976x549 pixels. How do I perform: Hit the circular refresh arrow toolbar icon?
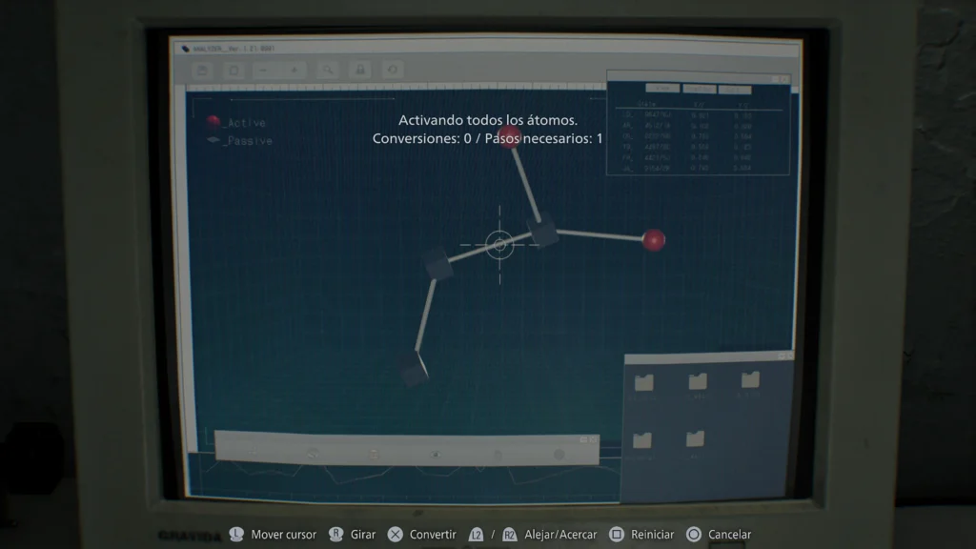coord(391,70)
